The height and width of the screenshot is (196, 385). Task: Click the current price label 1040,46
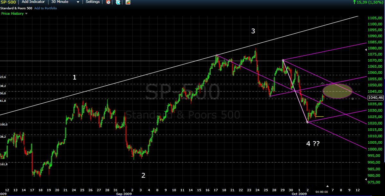[x=375, y=98]
